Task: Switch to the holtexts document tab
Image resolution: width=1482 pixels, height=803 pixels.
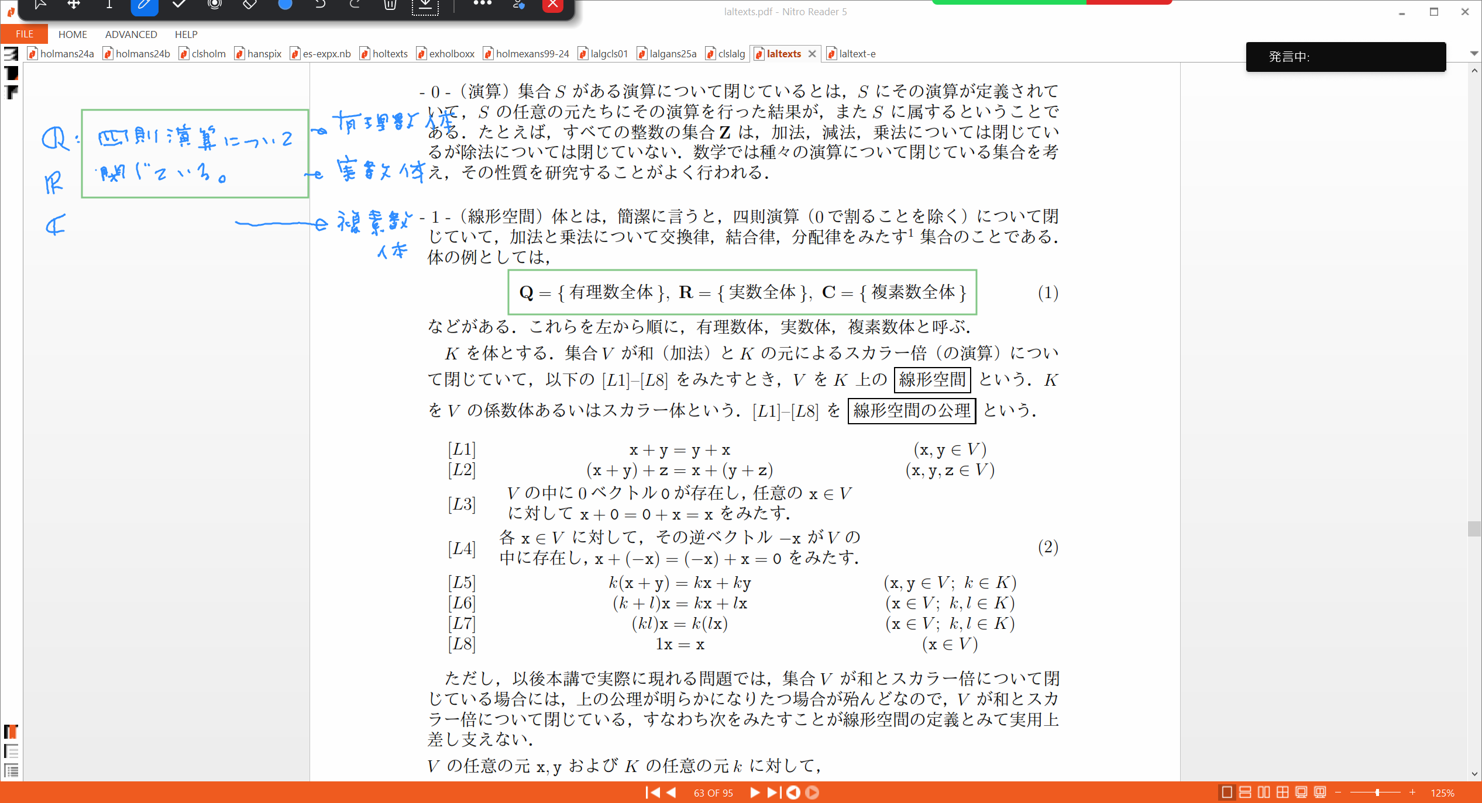Action: pyautogui.click(x=384, y=54)
